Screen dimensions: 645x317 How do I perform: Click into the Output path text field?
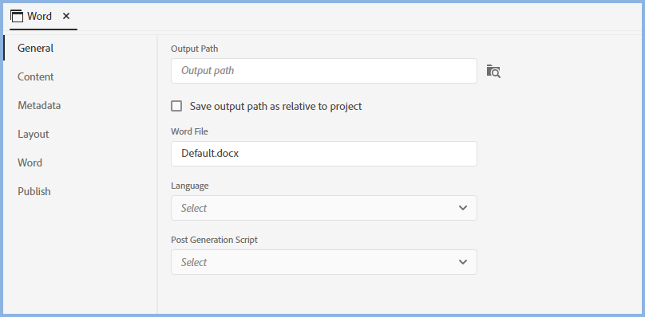pyautogui.click(x=324, y=71)
